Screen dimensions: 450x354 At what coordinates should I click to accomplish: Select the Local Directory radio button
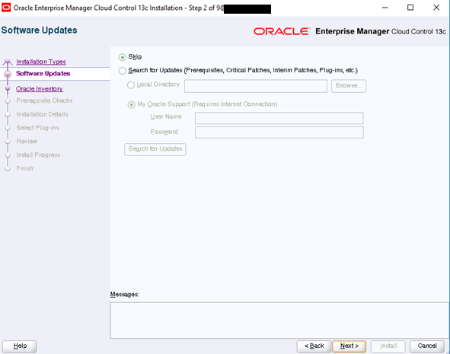point(131,85)
